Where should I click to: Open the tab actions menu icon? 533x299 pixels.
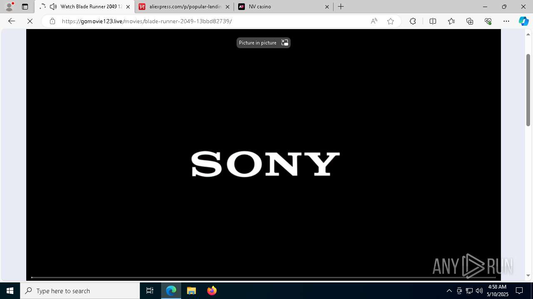click(25, 7)
